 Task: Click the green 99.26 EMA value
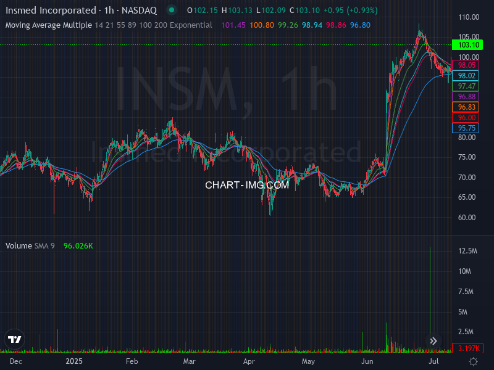click(x=288, y=25)
